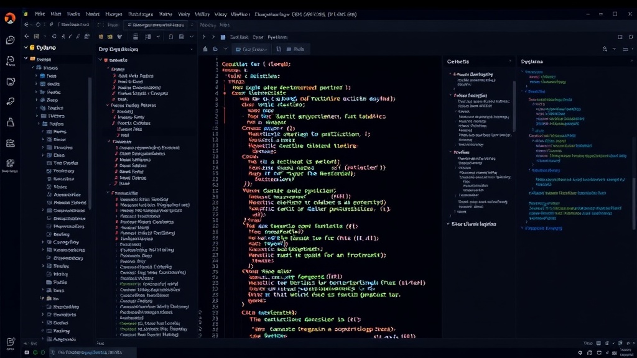Click the back arrow icon in navigation toolbar
Viewport: 637px width, 358px height.
(26, 25)
